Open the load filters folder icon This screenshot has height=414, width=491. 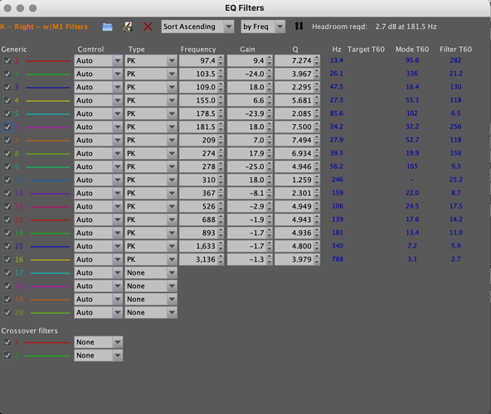107,26
